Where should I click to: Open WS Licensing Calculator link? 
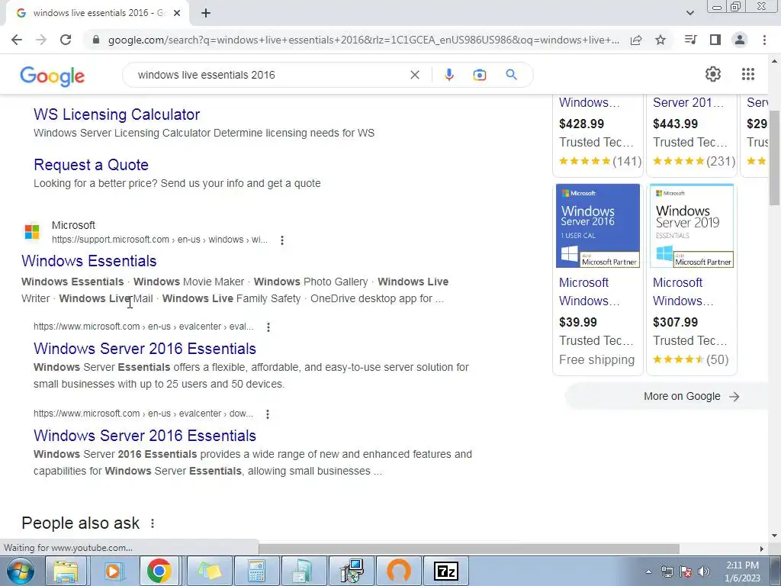coord(117,114)
